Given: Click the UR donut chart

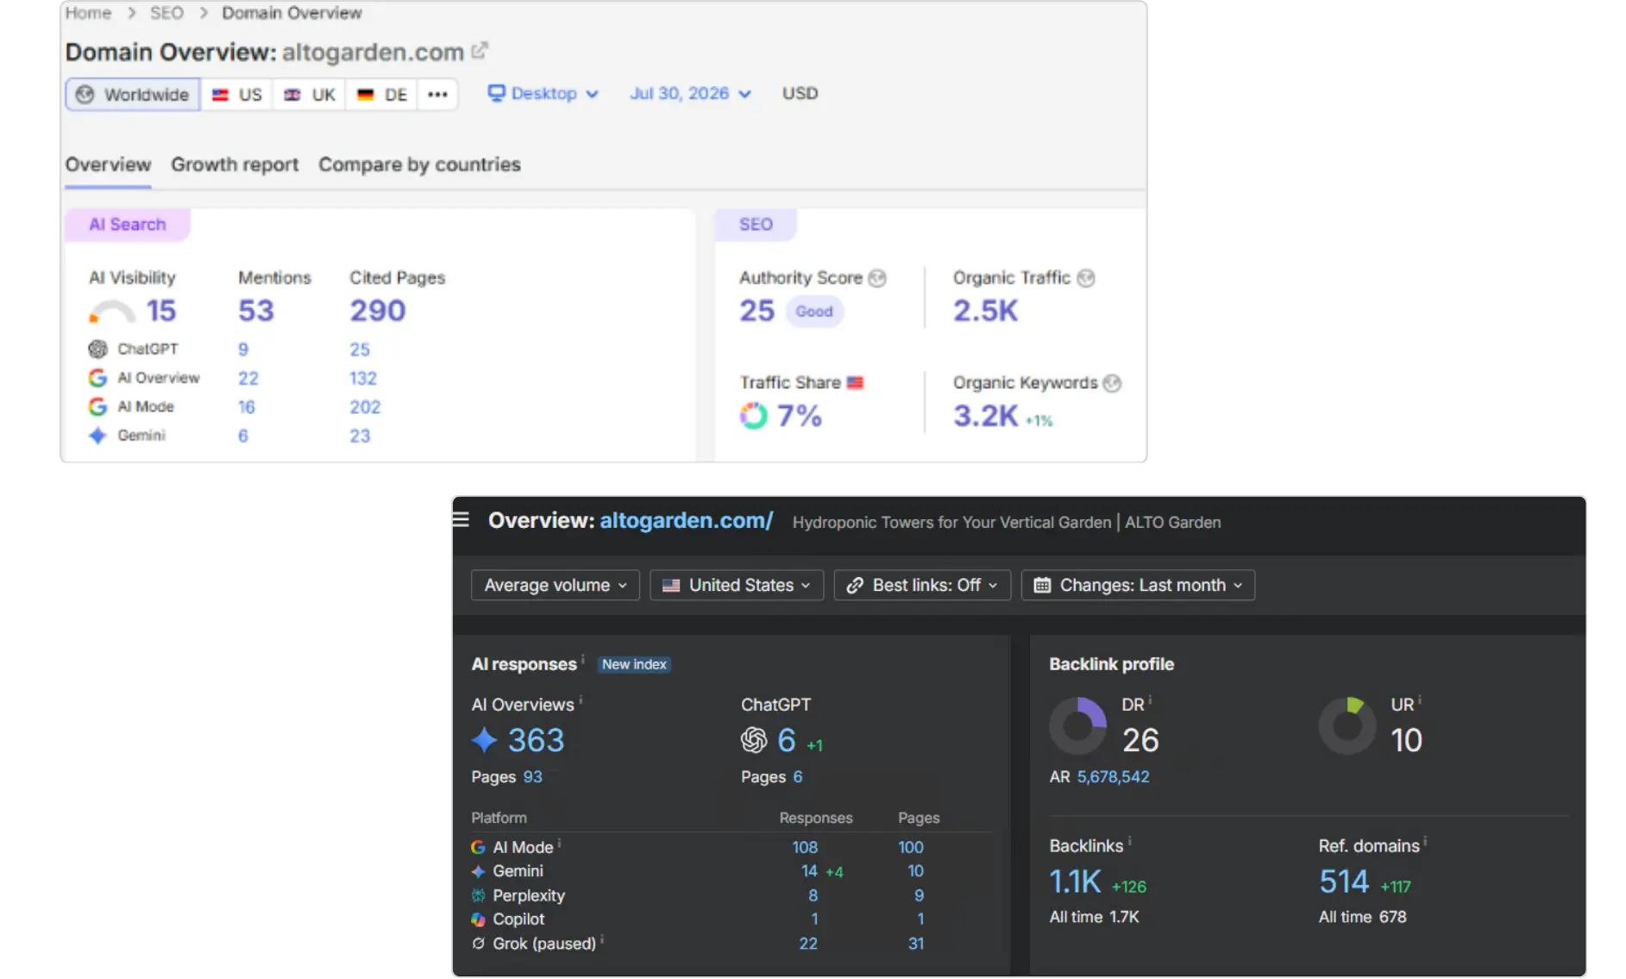Looking at the screenshot, I should [x=1347, y=726].
